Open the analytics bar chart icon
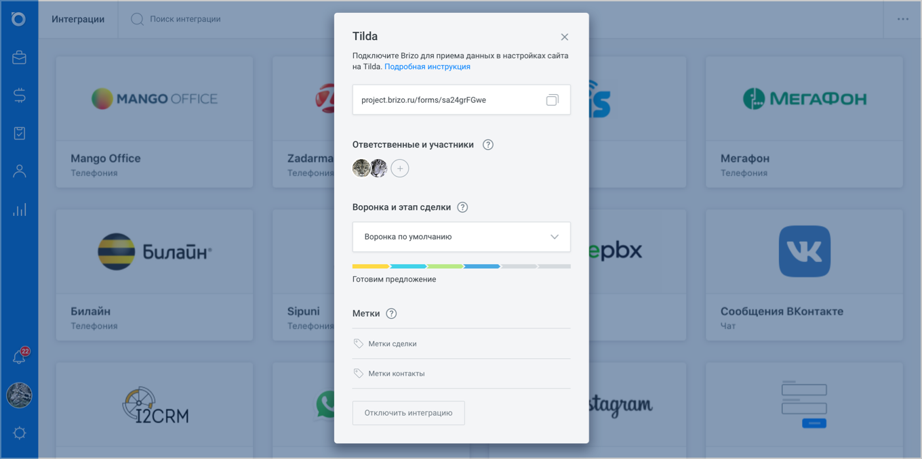 tap(19, 209)
